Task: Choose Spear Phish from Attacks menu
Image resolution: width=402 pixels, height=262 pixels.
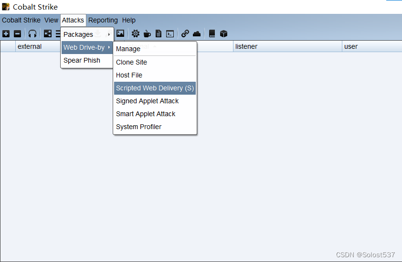Action: pos(87,60)
